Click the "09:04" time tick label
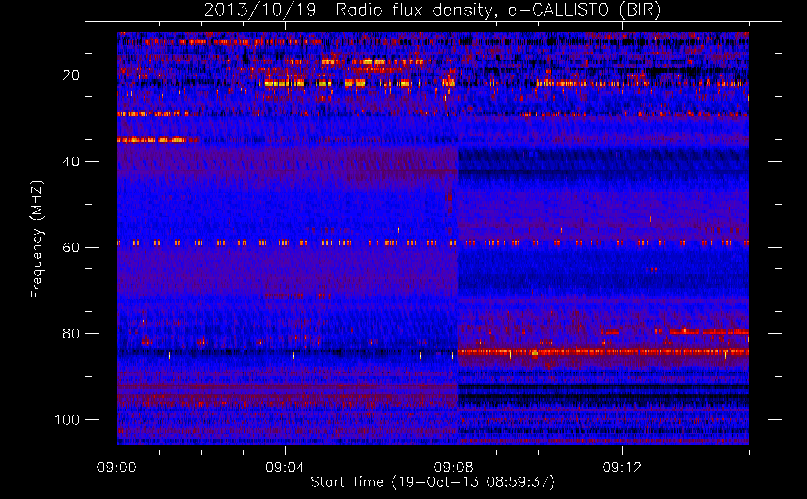The width and height of the screenshot is (807, 499). pyautogui.click(x=285, y=468)
